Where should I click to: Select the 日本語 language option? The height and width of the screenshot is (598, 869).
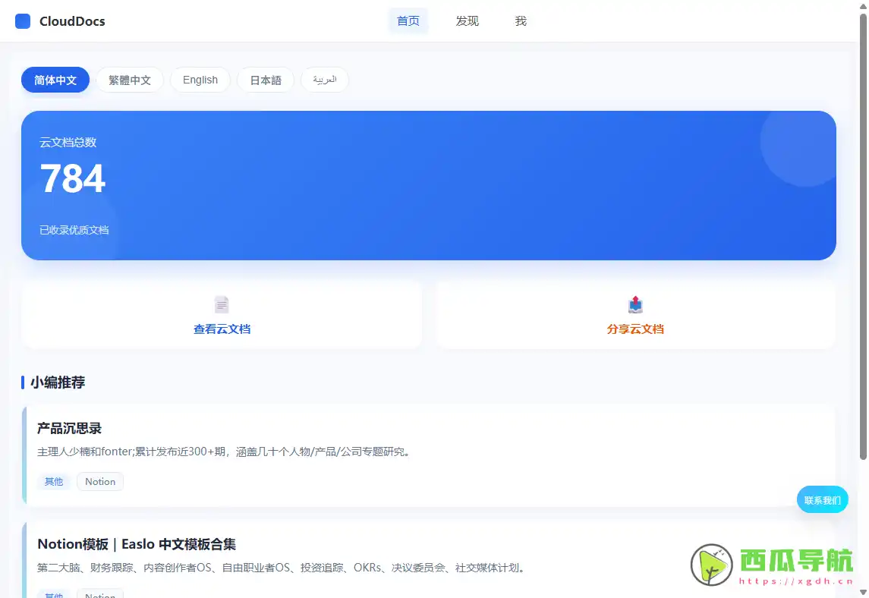[265, 80]
